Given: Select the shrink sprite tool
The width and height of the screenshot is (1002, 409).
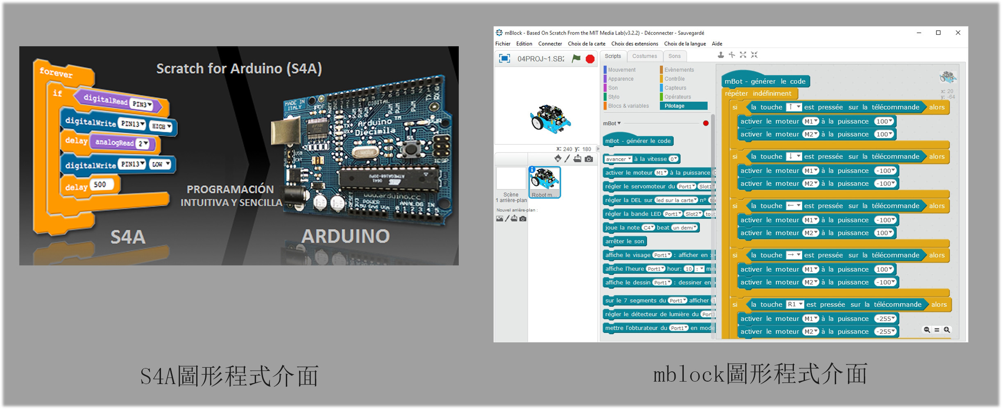Looking at the screenshot, I should tap(754, 55).
